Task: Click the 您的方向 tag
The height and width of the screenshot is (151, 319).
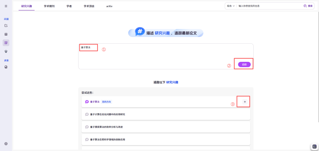Action: (x=107, y=102)
